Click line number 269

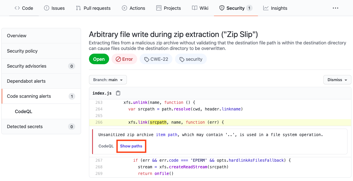(99, 174)
